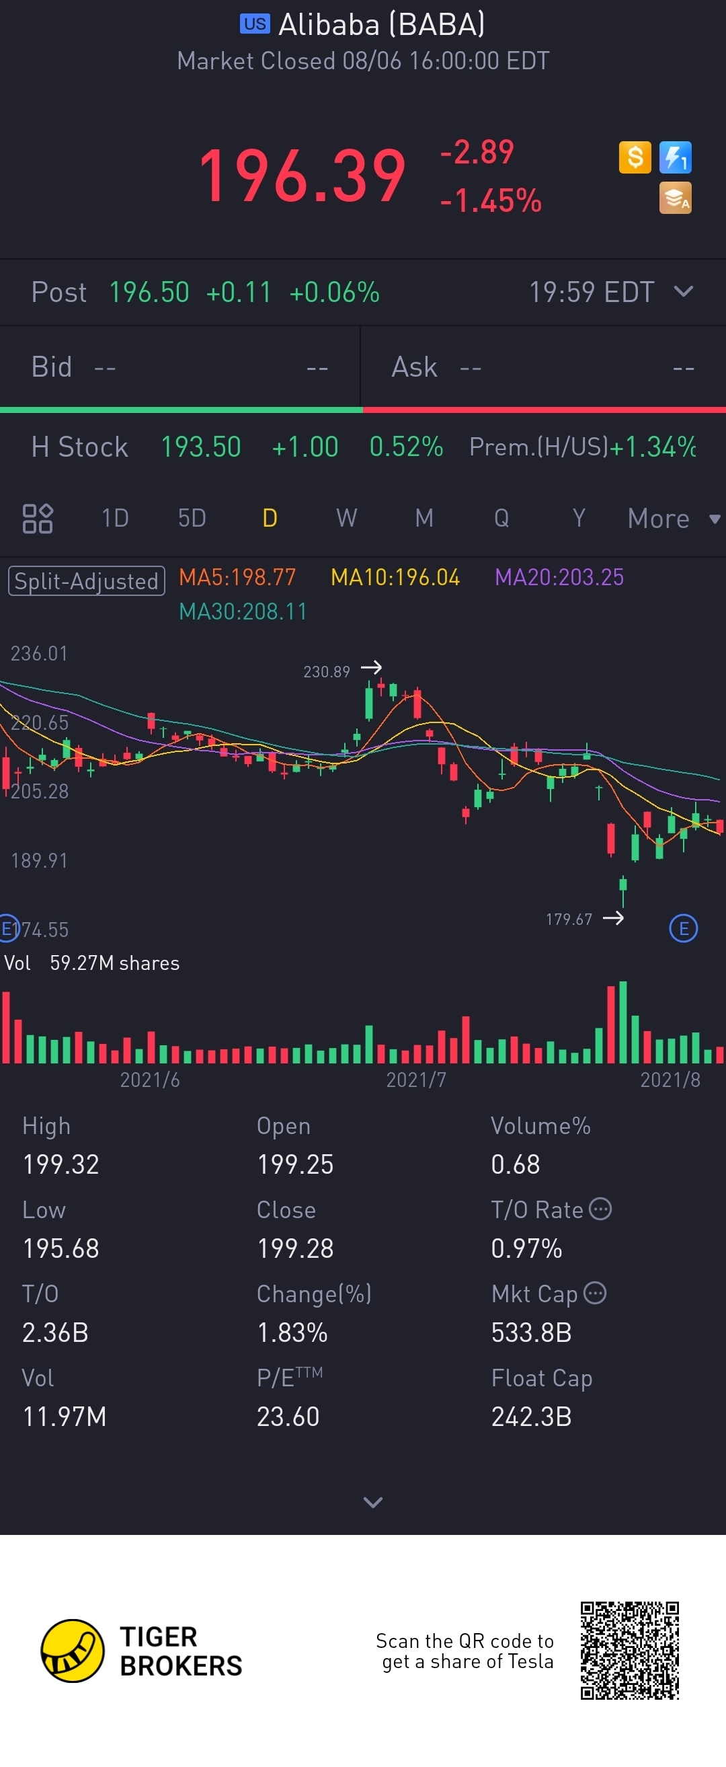Select the W weekly chart tab
The width and height of the screenshot is (726, 1767).
click(x=346, y=519)
